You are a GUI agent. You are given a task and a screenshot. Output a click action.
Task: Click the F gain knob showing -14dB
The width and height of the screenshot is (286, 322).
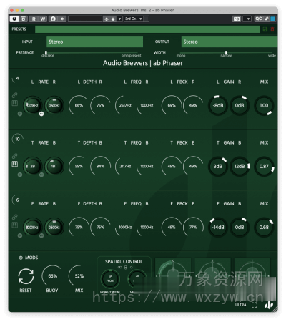point(218,227)
